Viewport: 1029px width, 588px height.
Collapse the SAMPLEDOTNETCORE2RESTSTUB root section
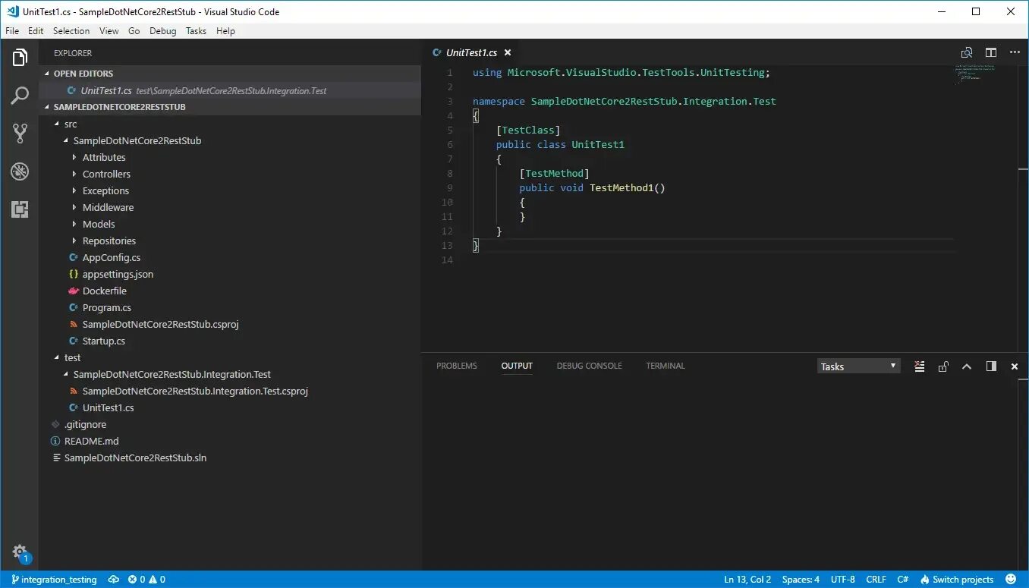(x=229, y=107)
